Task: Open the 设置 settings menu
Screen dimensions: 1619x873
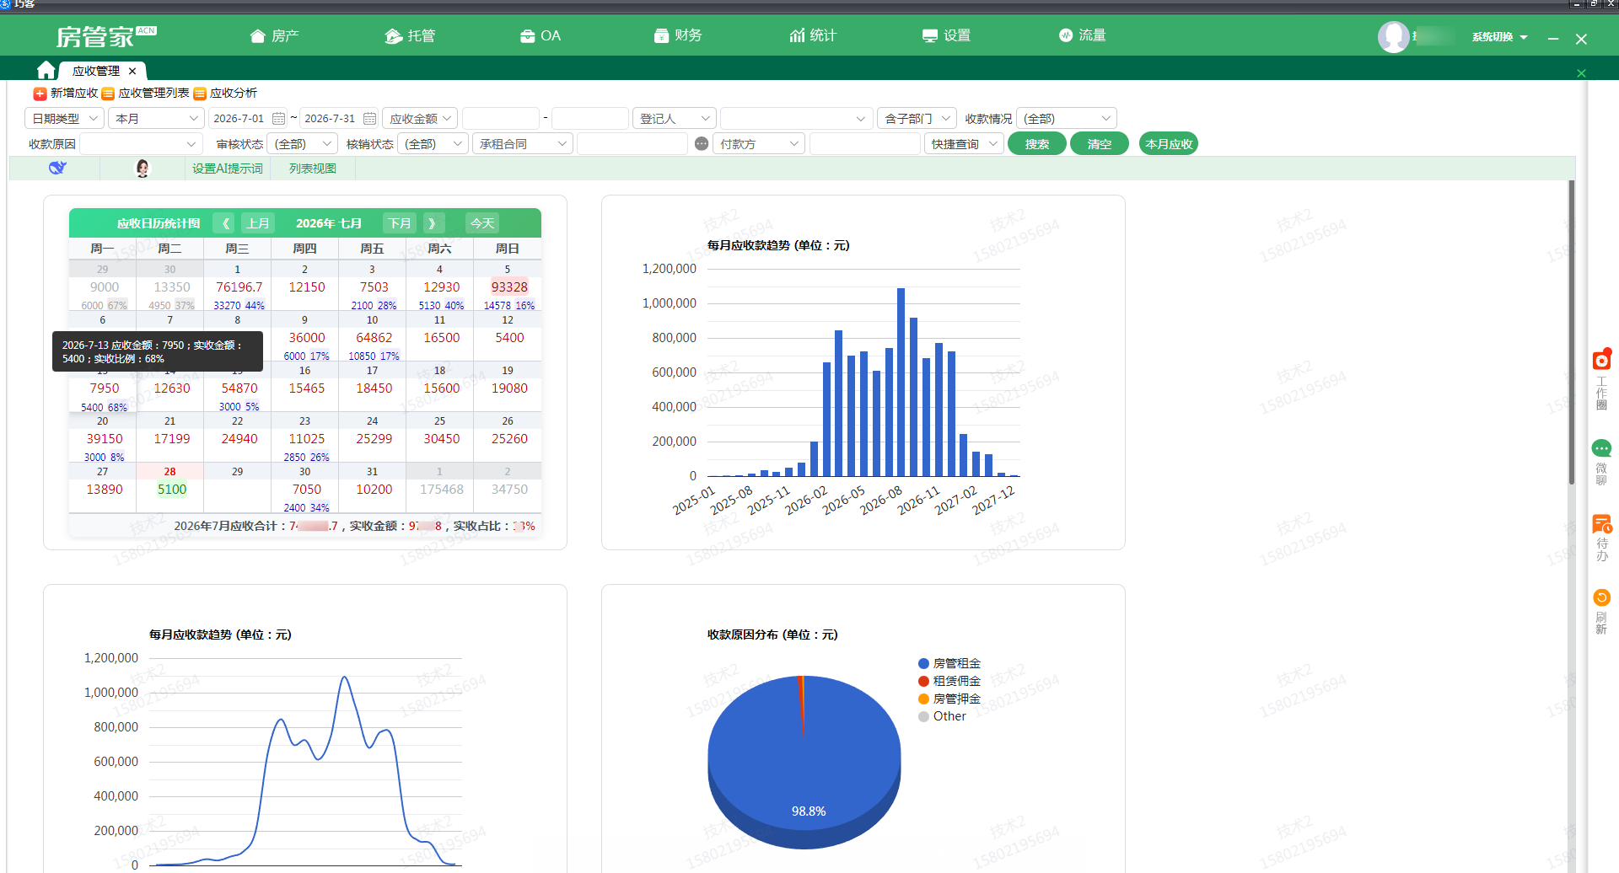Action: click(x=946, y=35)
